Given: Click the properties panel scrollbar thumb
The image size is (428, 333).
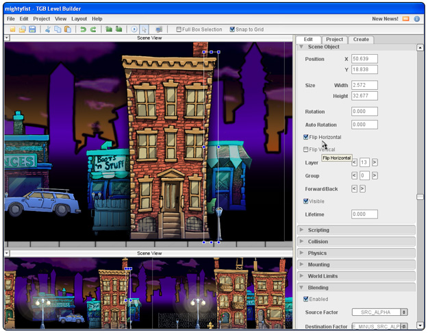Looking at the screenshot, I should 420,197.
